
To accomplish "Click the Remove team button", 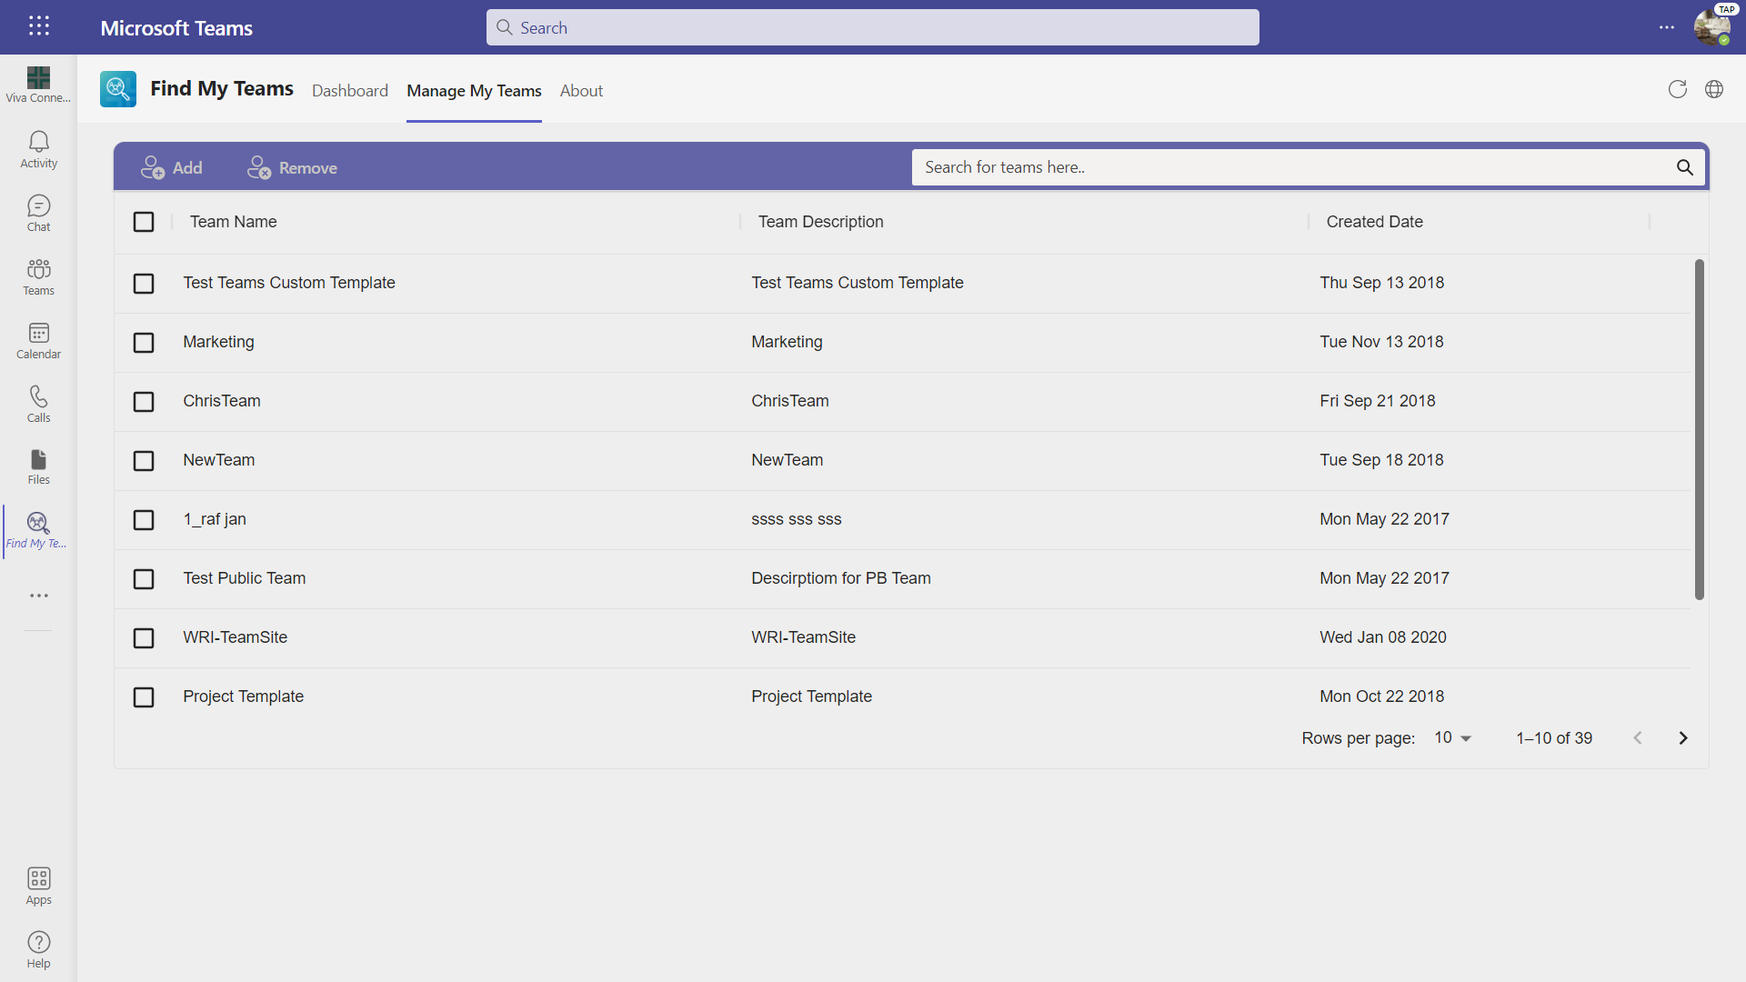I will coord(292,168).
